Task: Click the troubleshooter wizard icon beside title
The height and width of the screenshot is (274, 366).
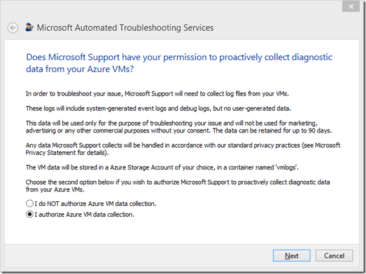Action: tap(29, 27)
